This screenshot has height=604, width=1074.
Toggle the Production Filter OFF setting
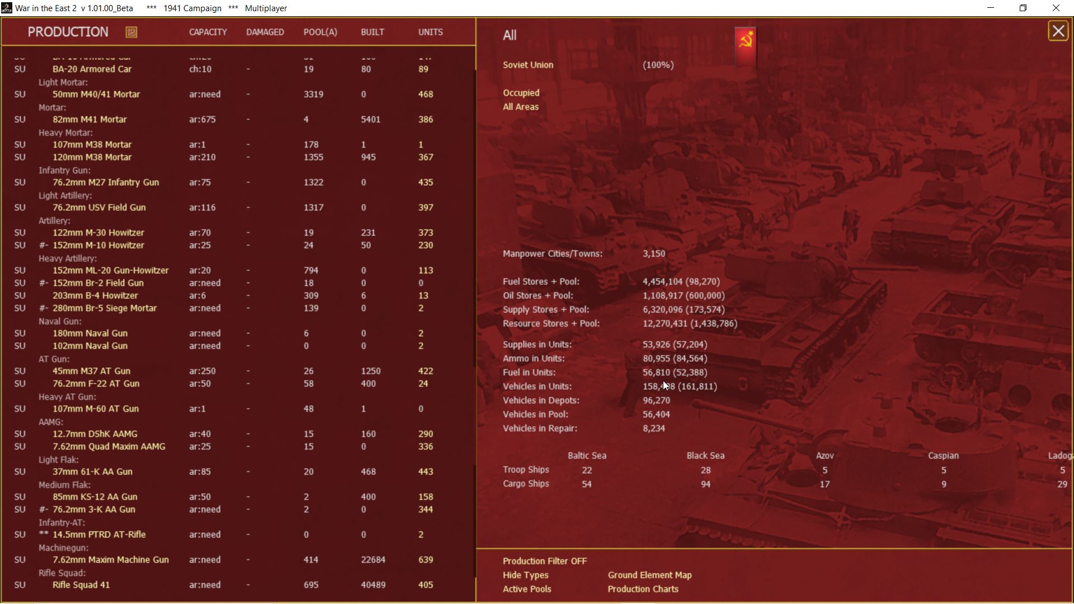[x=544, y=561]
